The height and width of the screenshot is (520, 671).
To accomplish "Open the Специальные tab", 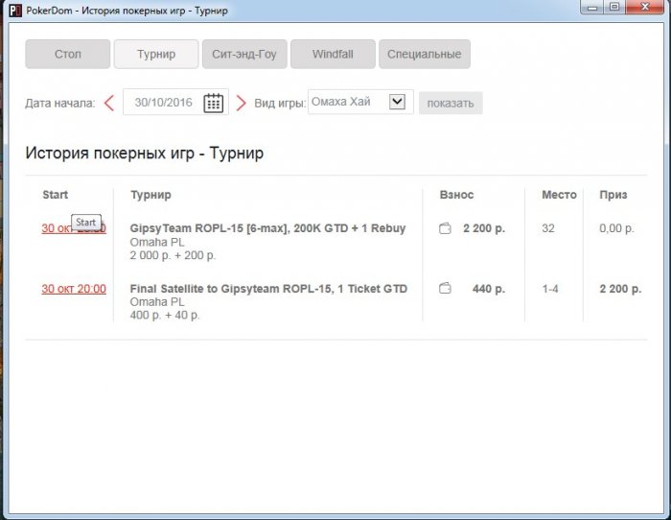I will [425, 54].
